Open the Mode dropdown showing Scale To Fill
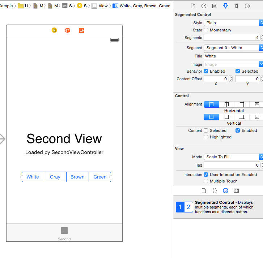This screenshot has width=263, height=258. 233,157
